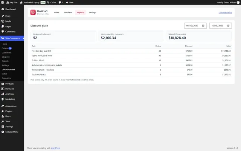Screen dimensions: 241x151
Task: Click the Ctrl+K search shortcut label
Action: [53, 3]
